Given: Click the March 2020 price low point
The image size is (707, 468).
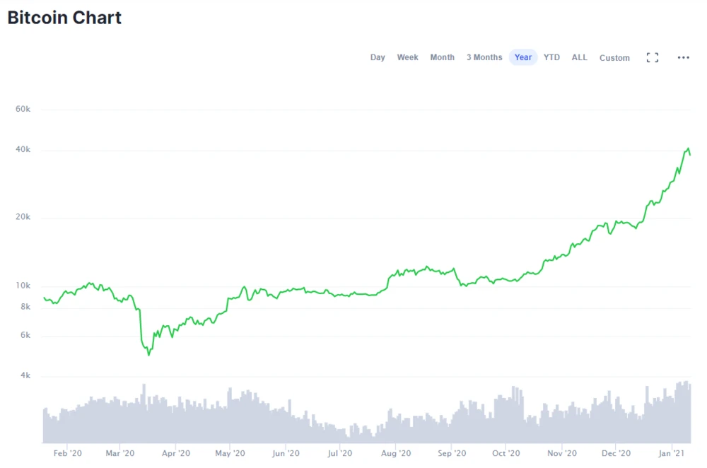Looking at the screenshot, I should point(148,354).
